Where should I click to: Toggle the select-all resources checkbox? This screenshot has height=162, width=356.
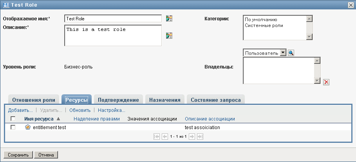pos(13,119)
